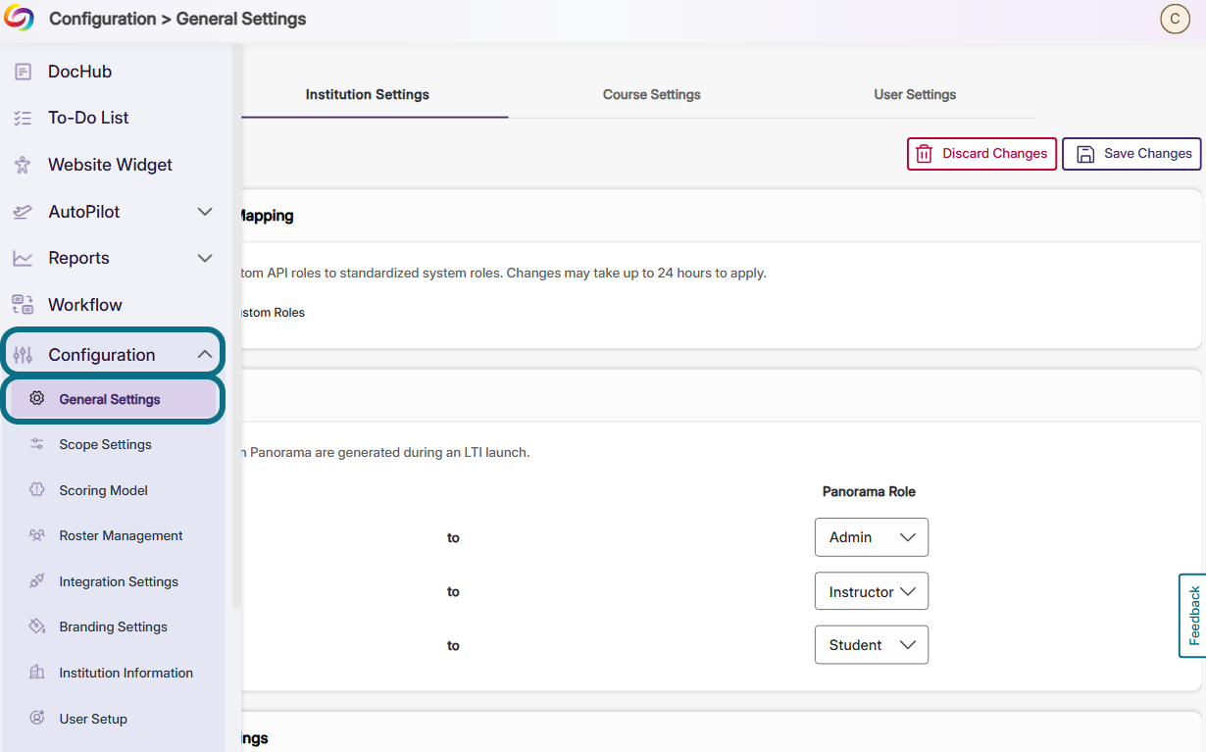Click the Discard Changes button
The image size is (1206, 752).
(981, 154)
